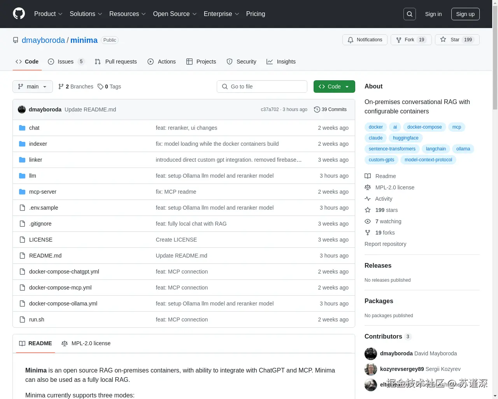
Task: Click the .env.sample file icon
Action: tap(22, 208)
